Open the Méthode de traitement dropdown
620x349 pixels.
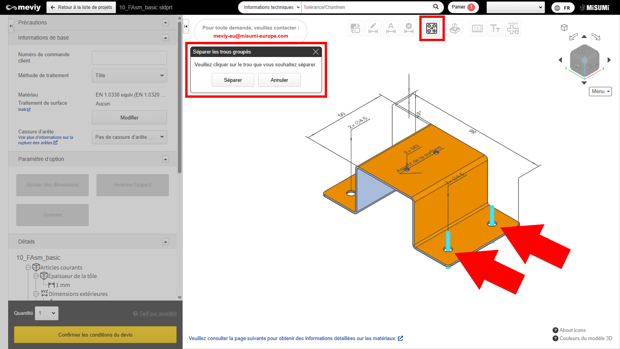point(129,76)
